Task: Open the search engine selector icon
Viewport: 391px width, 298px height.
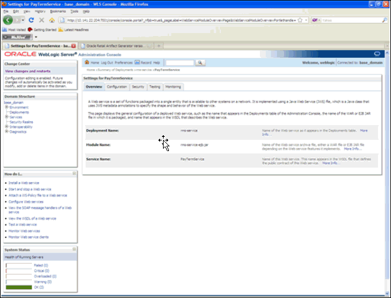Action: [315, 20]
